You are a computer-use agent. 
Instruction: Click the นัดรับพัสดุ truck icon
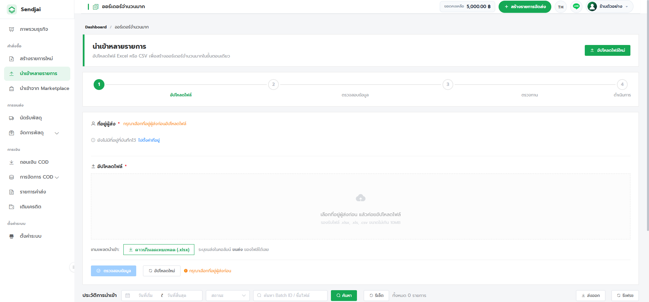point(11,118)
